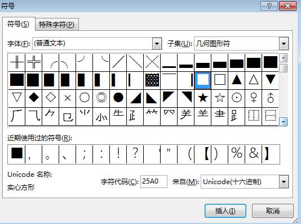Select the white star symbol

click(220, 98)
